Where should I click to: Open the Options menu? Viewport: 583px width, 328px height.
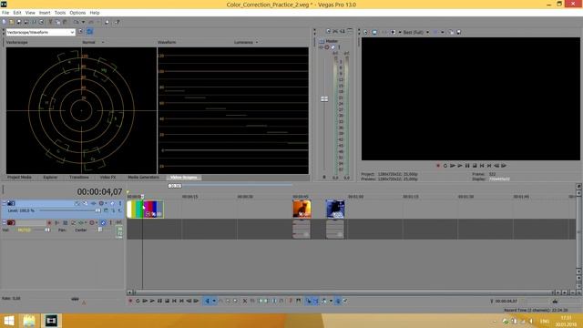77,13
